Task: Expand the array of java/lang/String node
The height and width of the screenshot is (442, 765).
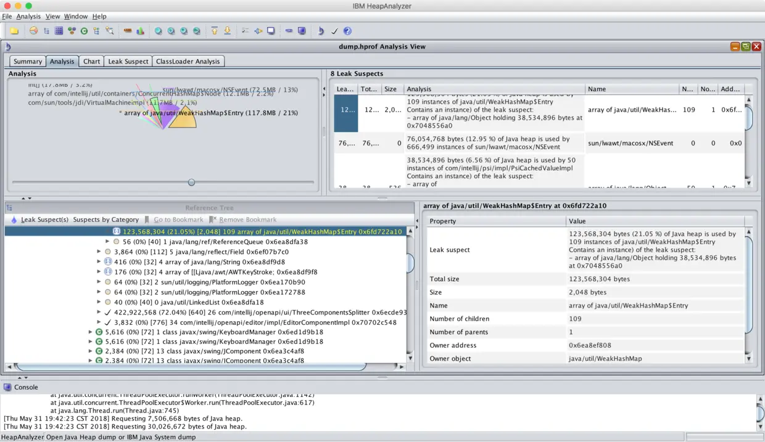Action: tap(99, 261)
